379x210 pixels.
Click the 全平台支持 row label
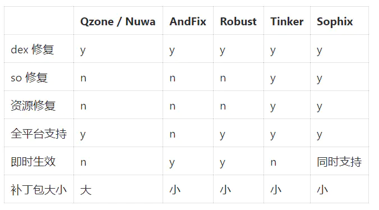click(x=39, y=134)
